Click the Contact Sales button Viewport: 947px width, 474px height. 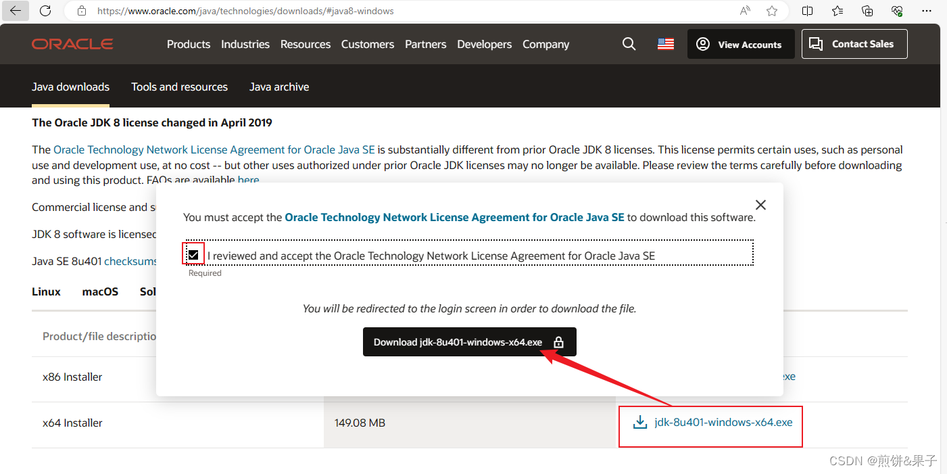pyautogui.click(x=854, y=44)
